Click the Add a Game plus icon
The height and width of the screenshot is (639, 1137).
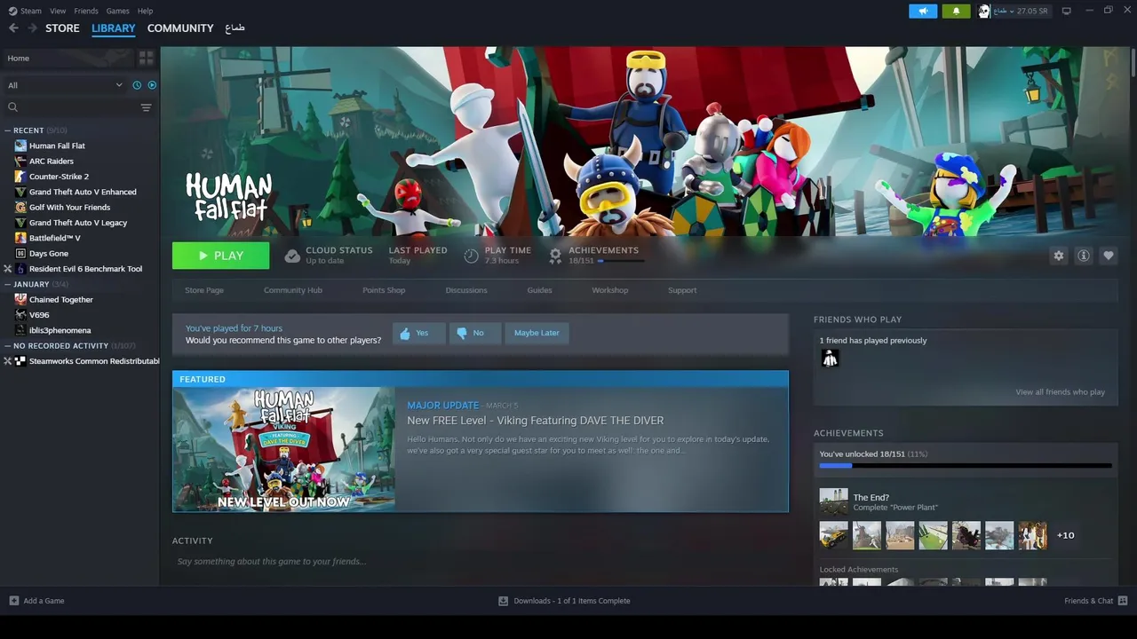click(13, 601)
